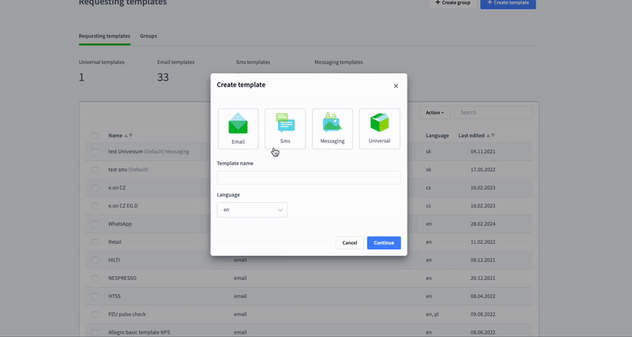
Task: Check the NESPRESSO row checkbox
Action: [x=95, y=279]
